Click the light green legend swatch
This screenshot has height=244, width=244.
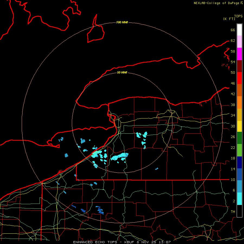pos(239,150)
